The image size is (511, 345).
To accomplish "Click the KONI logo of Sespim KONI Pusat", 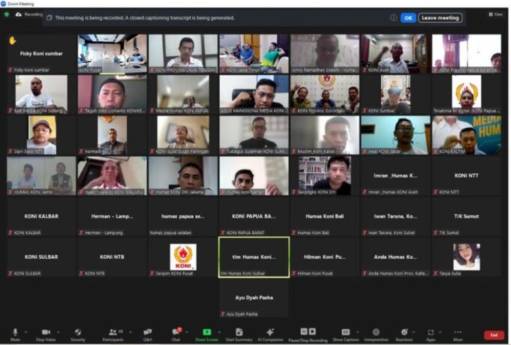I will [x=183, y=257].
